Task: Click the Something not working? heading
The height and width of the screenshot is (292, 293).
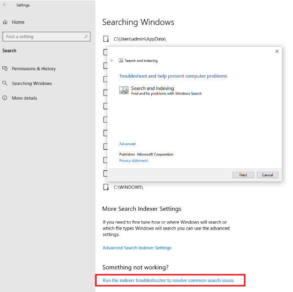Action: (x=135, y=267)
